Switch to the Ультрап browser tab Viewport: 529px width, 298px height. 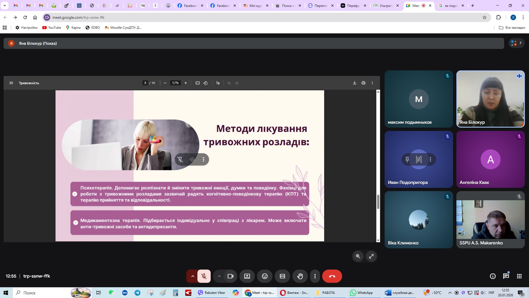tap(385, 6)
